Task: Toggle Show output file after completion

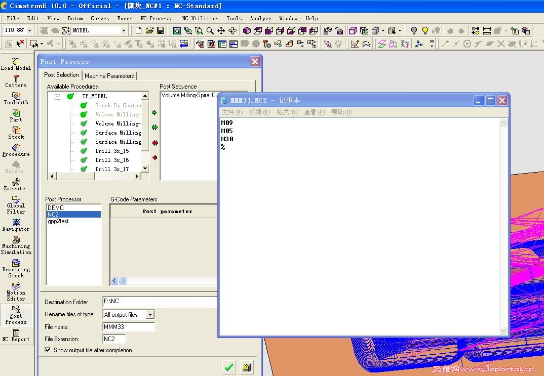Action: [x=48, y=350]
